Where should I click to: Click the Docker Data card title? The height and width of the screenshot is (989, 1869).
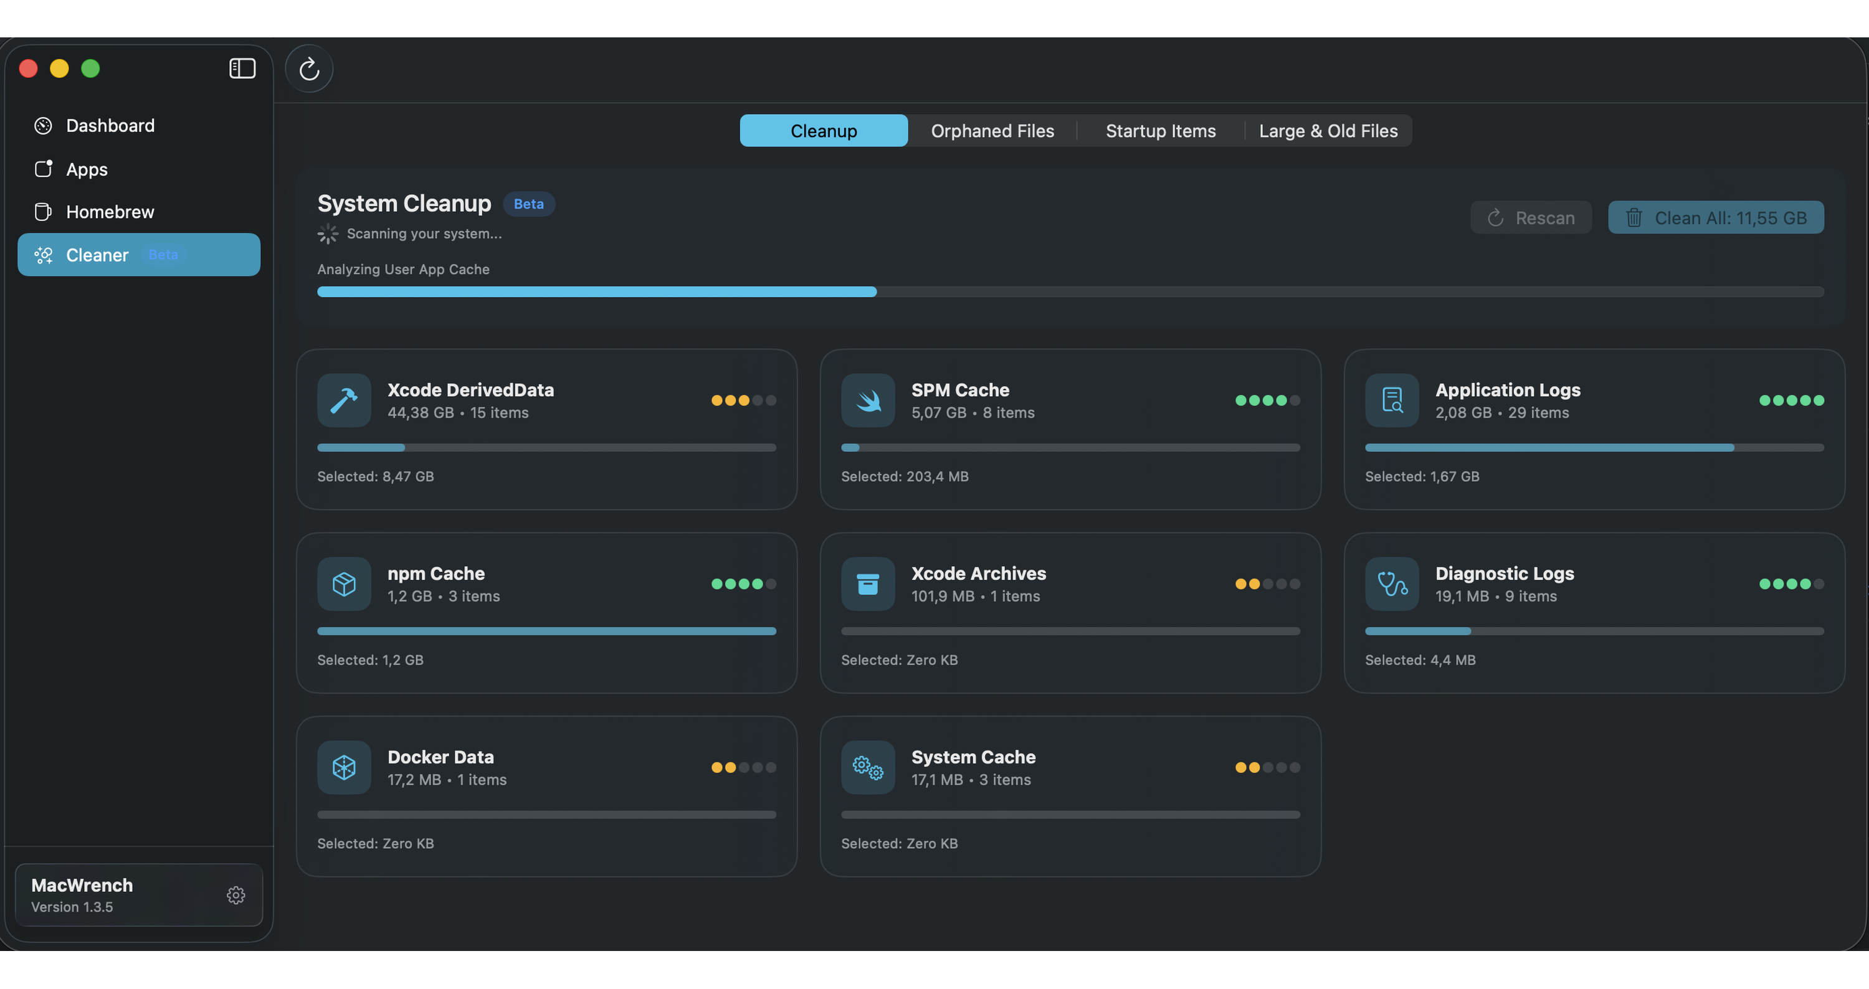pyautogui.click(x=440, y=756)
